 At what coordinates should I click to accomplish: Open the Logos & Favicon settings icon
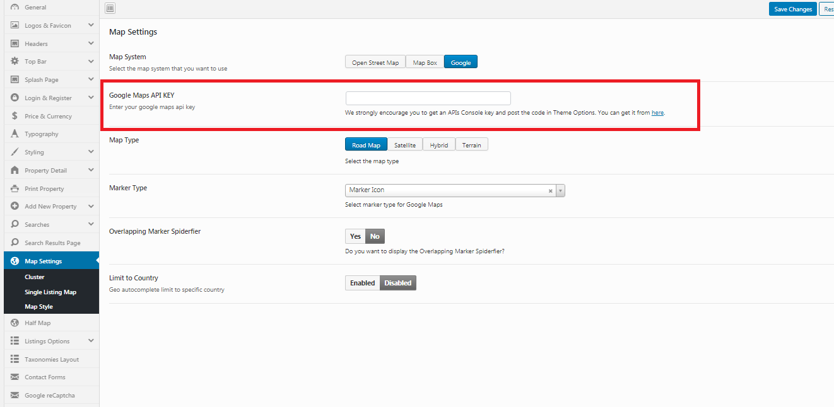[15, 25]
